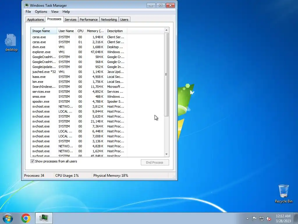Select the spoolsv.exe process row

79,101
